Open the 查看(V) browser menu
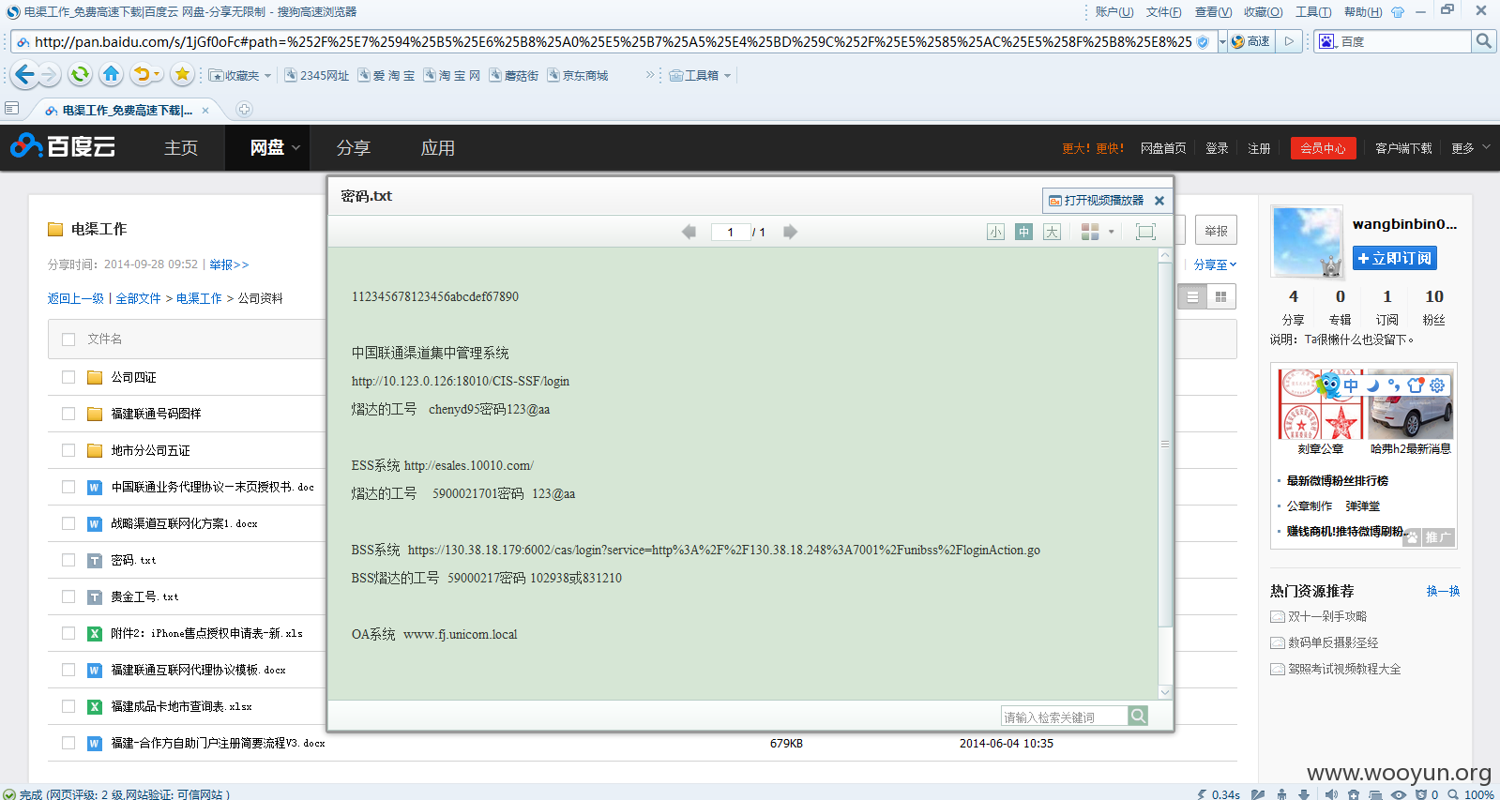The width and height of the screenshot is (1500, 800). (x=1213, y=11)
